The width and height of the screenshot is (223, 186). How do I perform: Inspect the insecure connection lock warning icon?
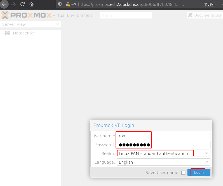coord(68,4)
